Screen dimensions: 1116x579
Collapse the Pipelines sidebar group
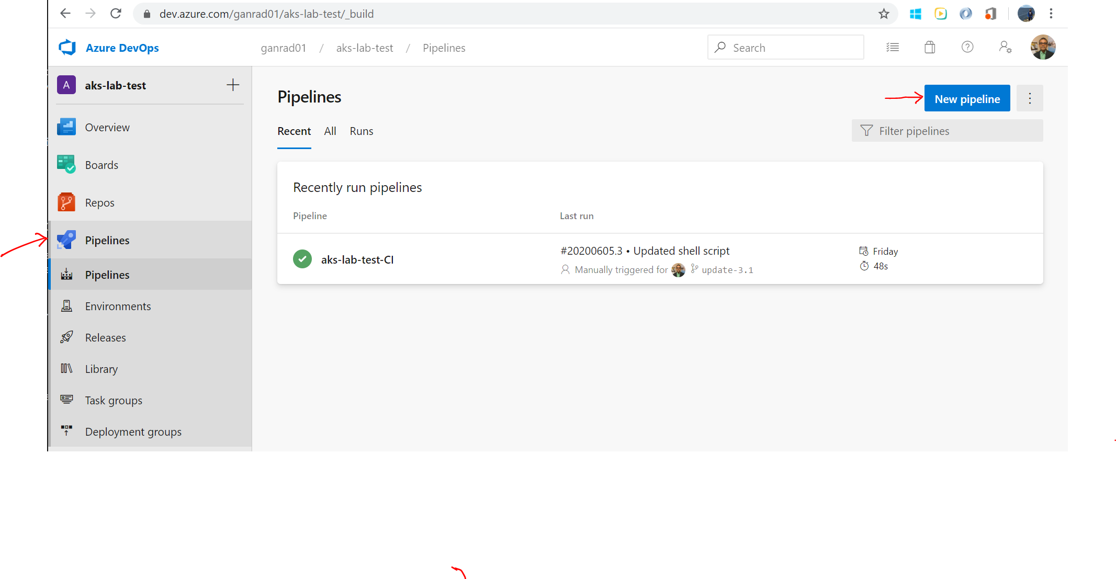coord(107,241)
